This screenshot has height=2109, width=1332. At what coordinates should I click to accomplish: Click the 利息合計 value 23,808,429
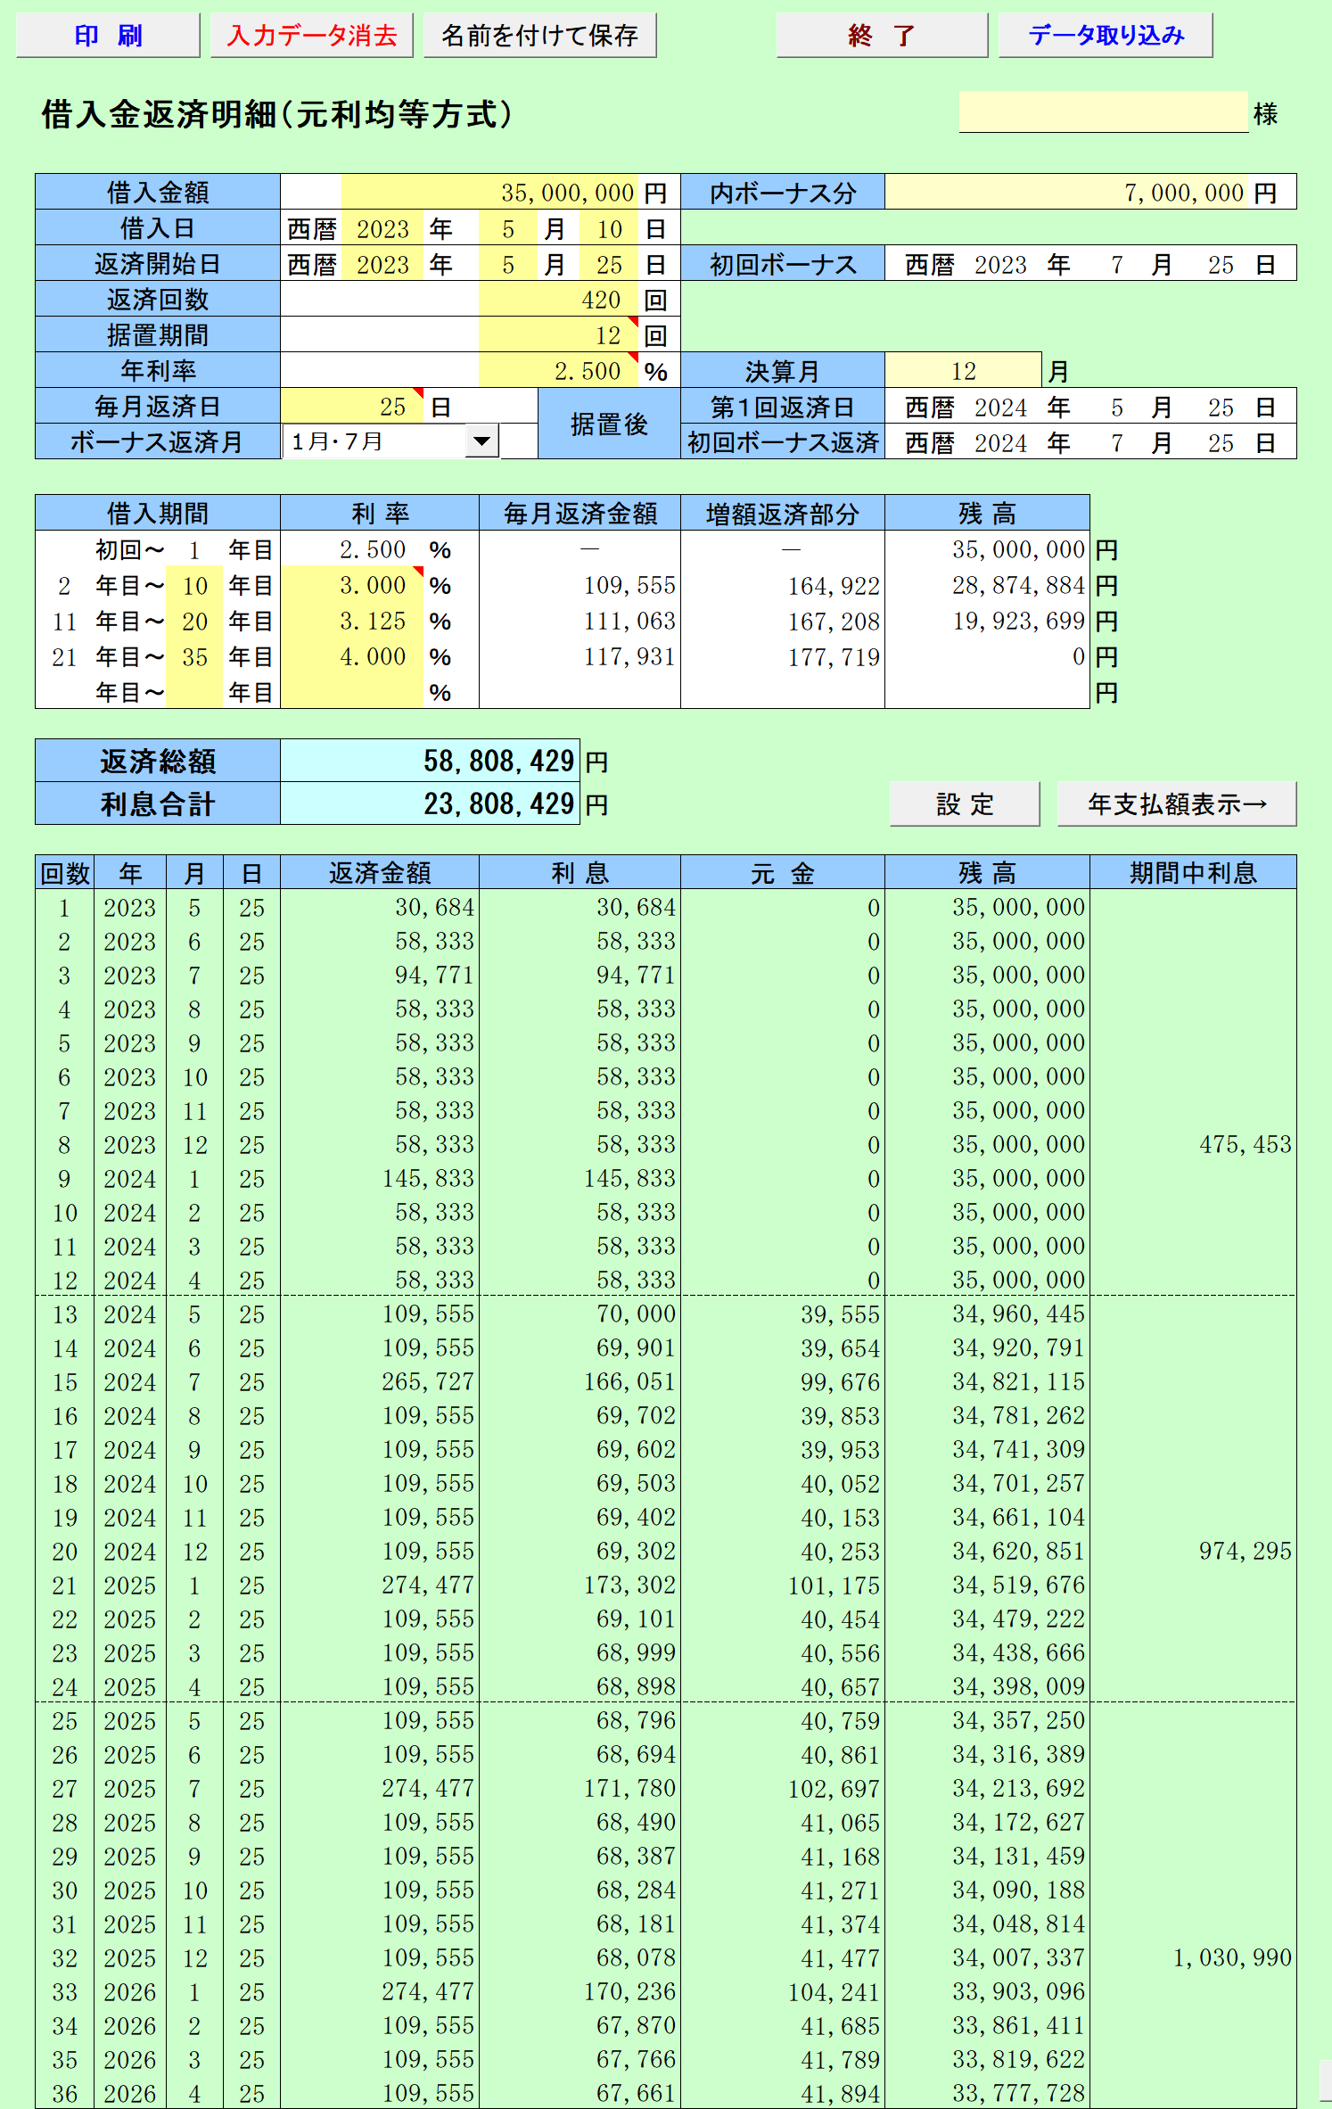tap(430, 803)
